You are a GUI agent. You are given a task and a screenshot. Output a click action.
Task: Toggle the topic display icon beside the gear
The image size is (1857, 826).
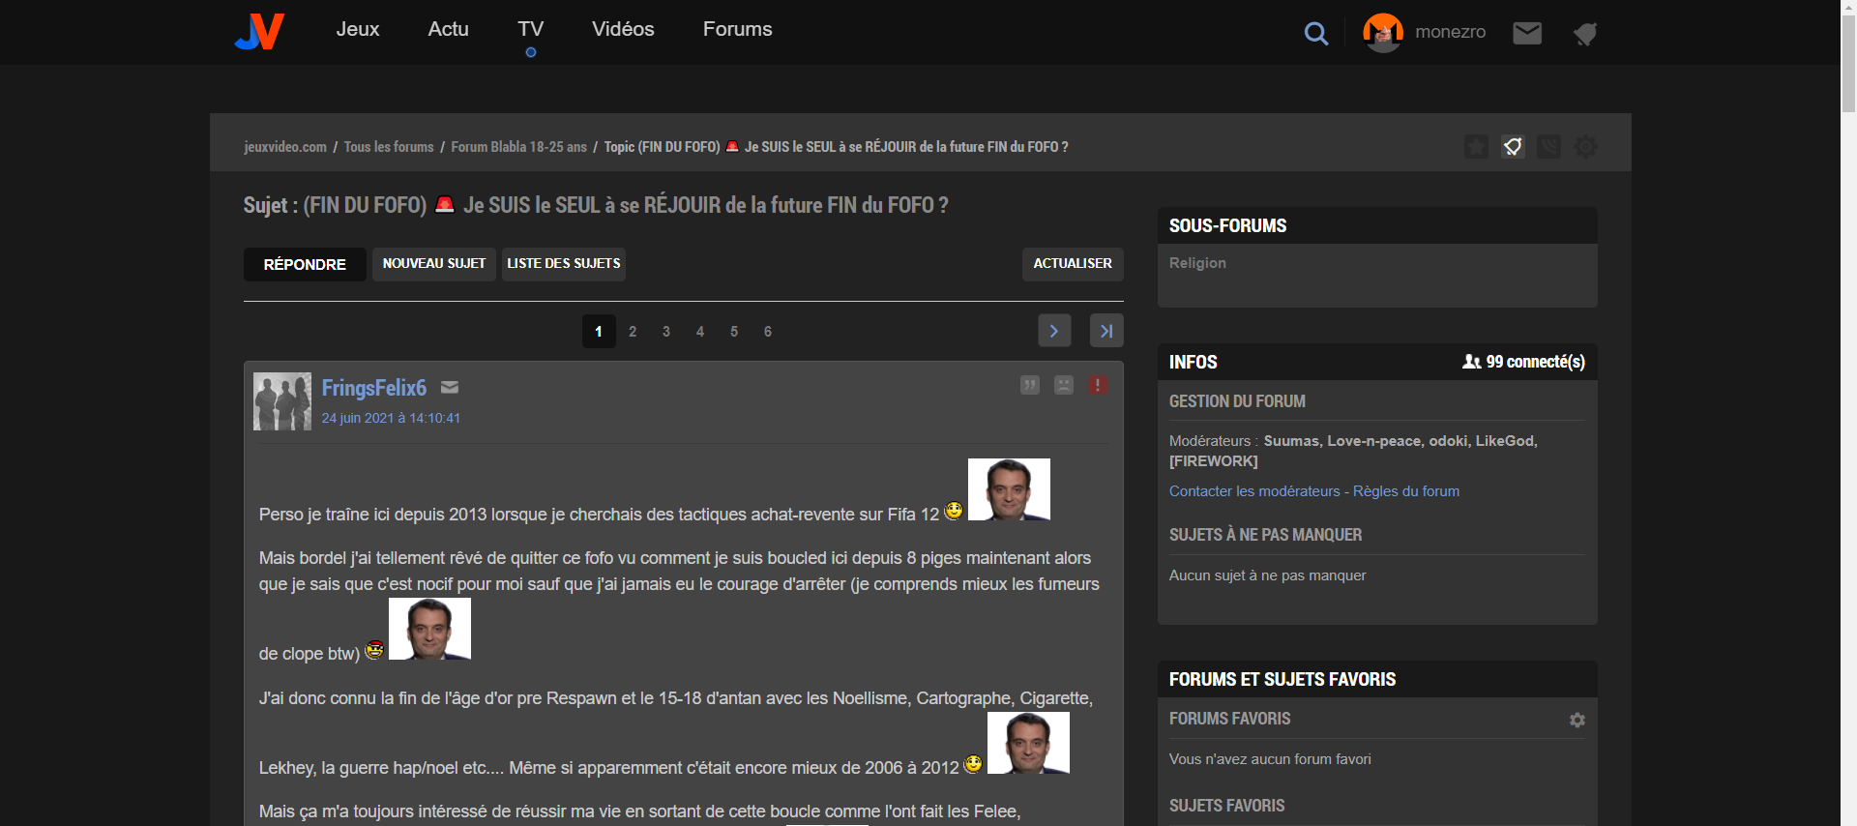click(x=1548, y=147)
